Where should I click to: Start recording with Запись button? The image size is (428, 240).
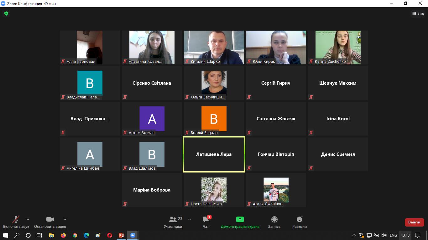coord(274,222)
